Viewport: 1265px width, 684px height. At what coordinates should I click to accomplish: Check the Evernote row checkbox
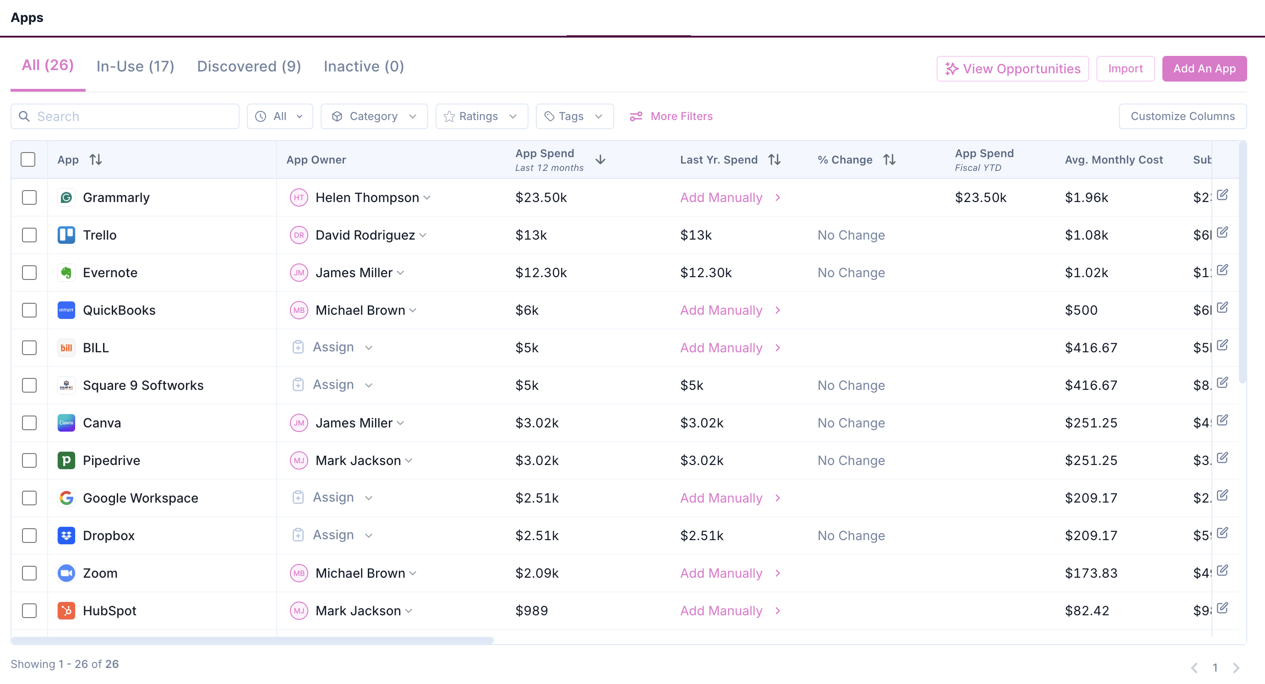[x=29, y=273]
